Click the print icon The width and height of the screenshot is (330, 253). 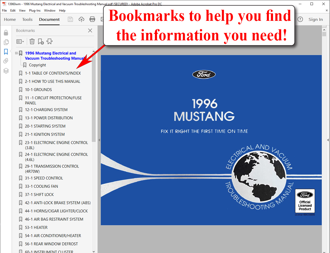tap(92, 19)
